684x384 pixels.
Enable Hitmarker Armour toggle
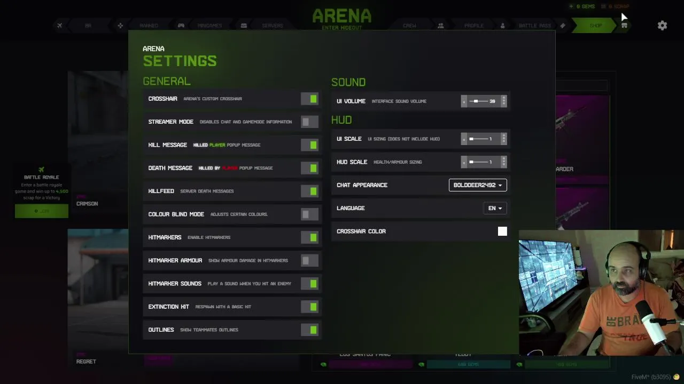[309, 260]
